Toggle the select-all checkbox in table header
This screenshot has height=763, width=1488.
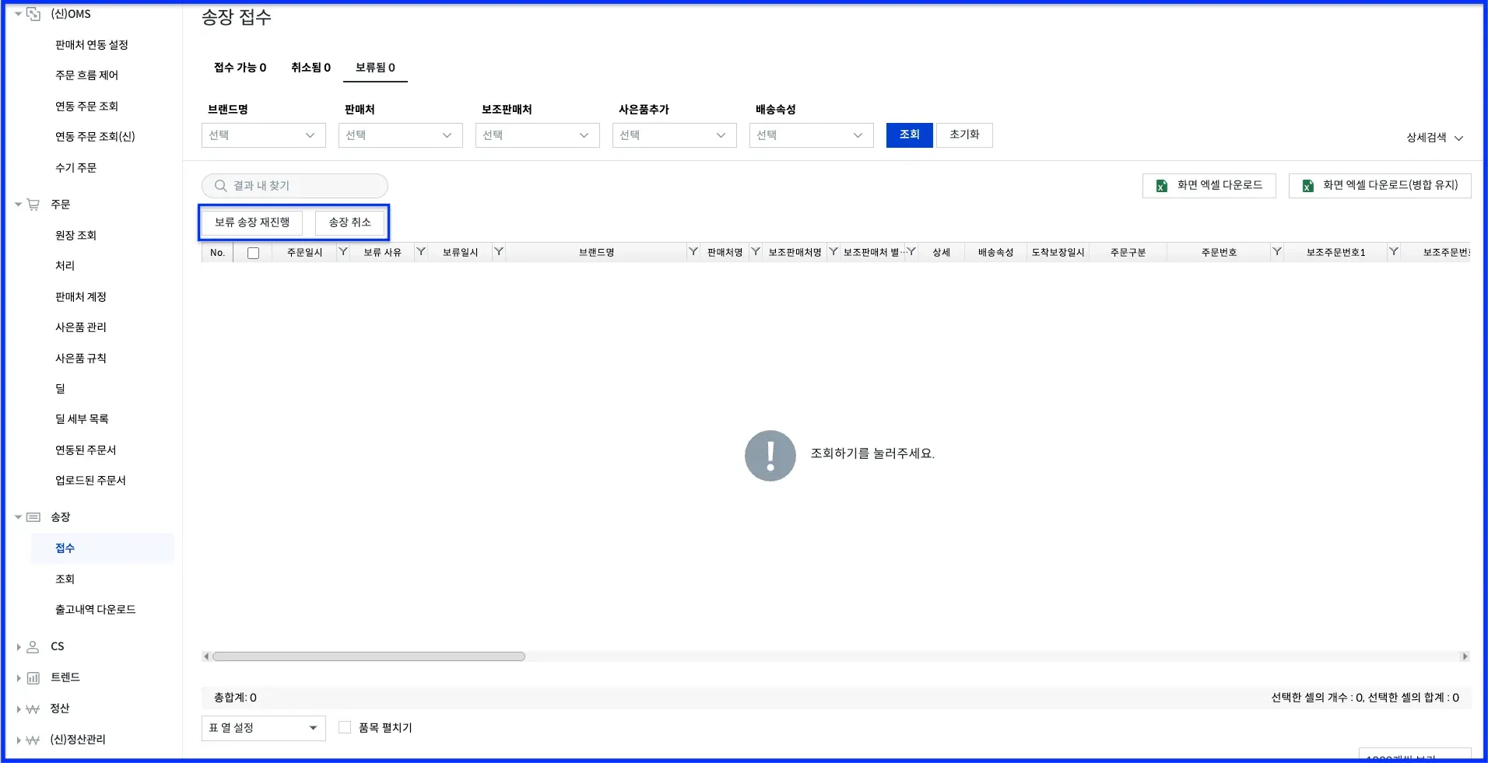click(x=253, y=253)
